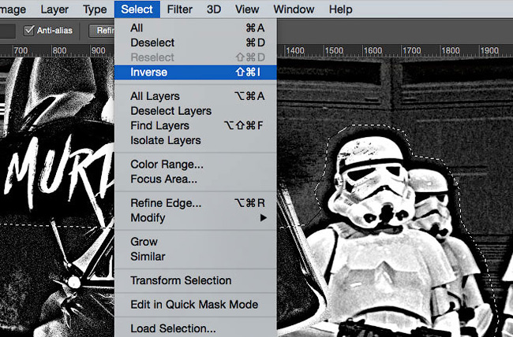Open the Layer menu
The height and width of the screenshot is (337, 513).
coord(54,9)
